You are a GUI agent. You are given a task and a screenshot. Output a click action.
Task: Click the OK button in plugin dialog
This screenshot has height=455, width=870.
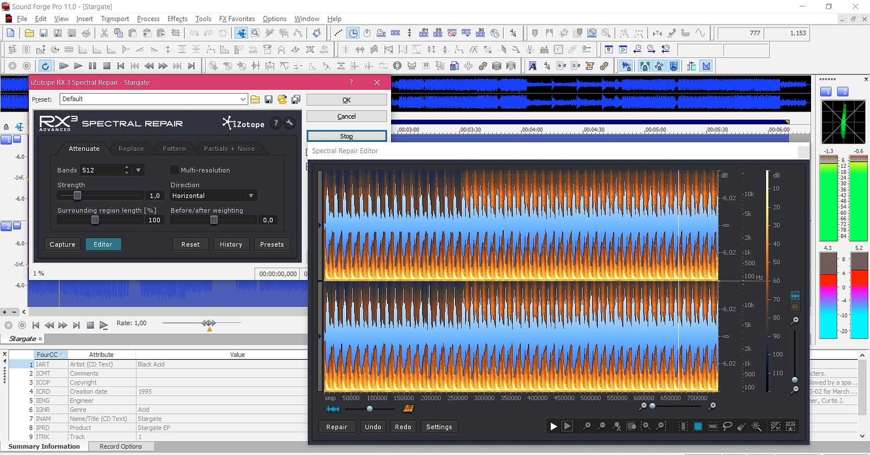point(347,100)
